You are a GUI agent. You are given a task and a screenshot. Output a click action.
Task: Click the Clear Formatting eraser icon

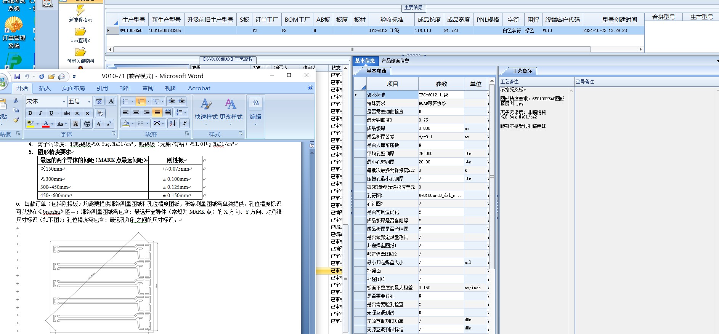100,113
